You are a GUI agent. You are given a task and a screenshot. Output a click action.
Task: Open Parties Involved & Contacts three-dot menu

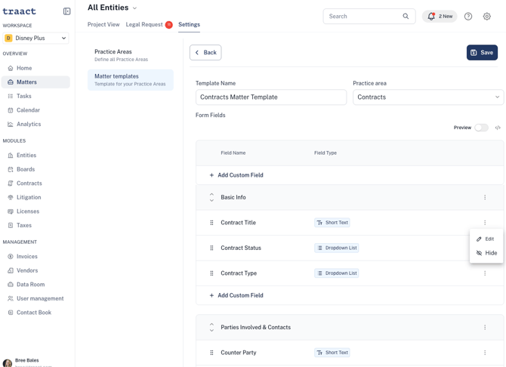tap(485, 327)
